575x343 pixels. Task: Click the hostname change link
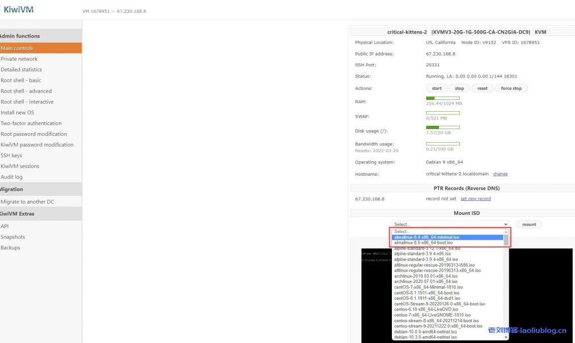(x=500, y=174)
